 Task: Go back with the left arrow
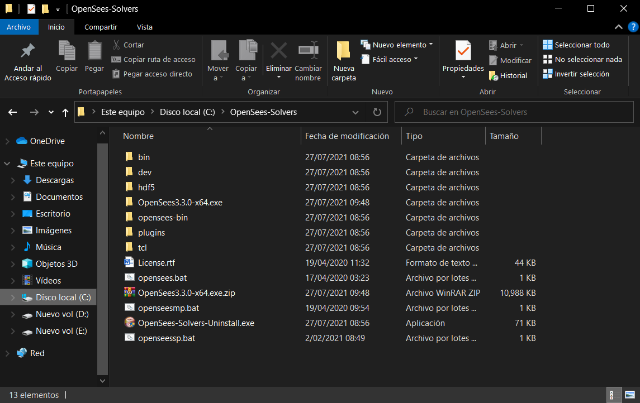tap(13, 112)
